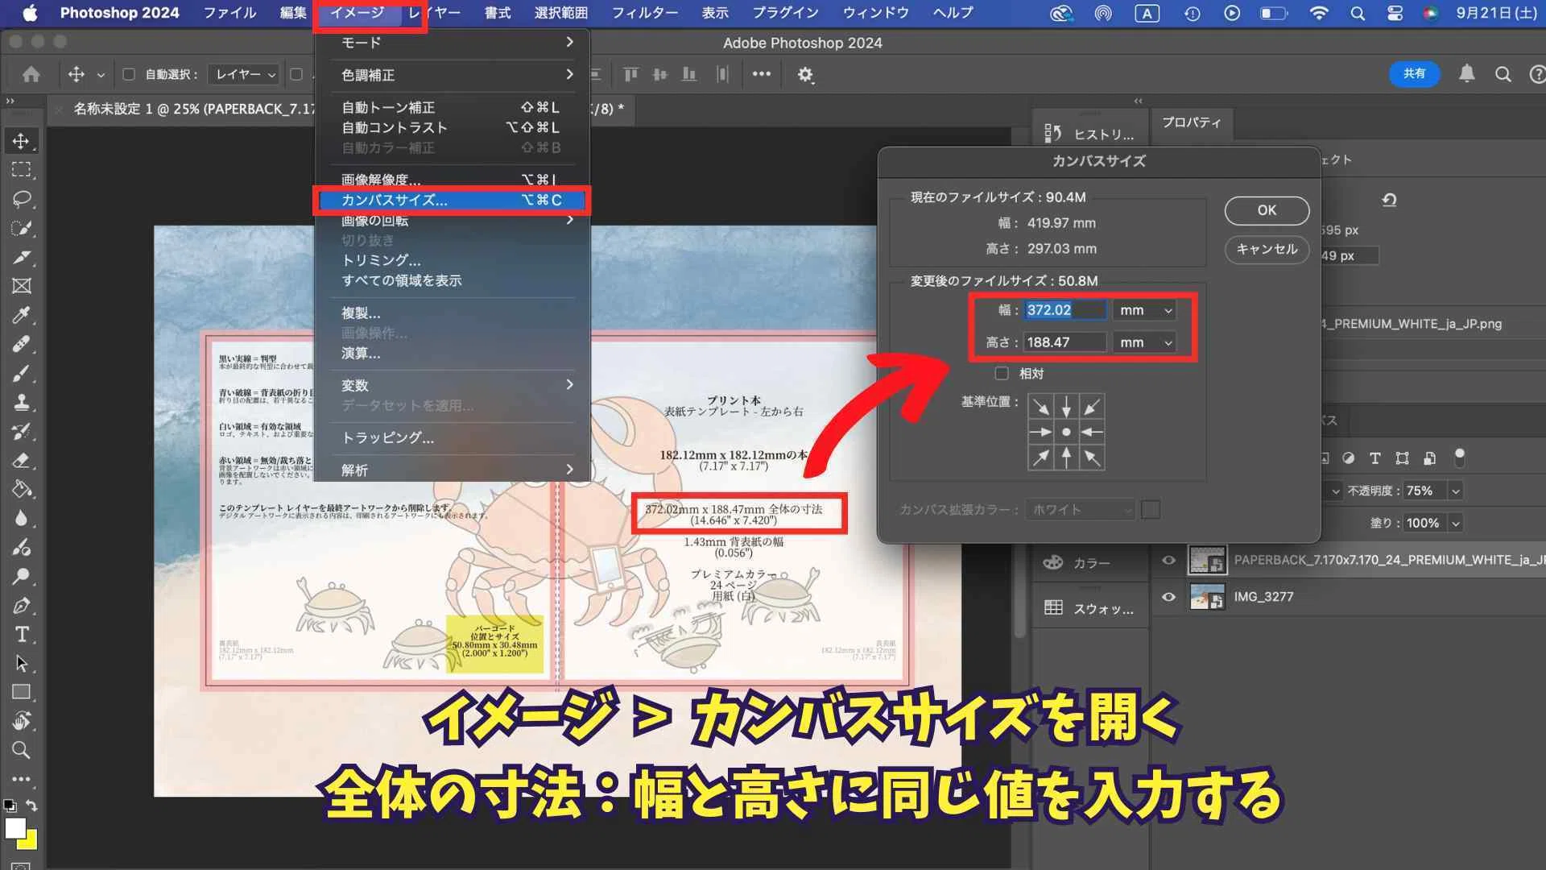Screen dimensions: 1546x870
Task: Select the Paint Bucket tool
Action: 21,489
